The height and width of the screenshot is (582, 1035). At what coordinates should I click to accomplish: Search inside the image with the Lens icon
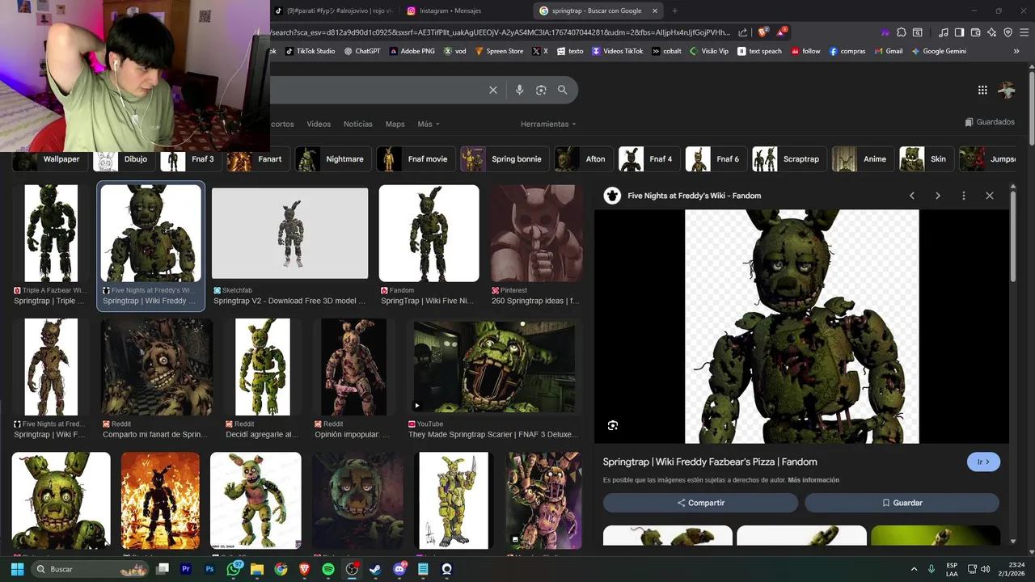click(613, 425)
